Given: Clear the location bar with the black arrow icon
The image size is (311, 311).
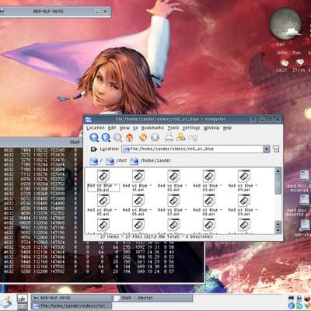Looking at the screenshot, I should click(93, 149).
